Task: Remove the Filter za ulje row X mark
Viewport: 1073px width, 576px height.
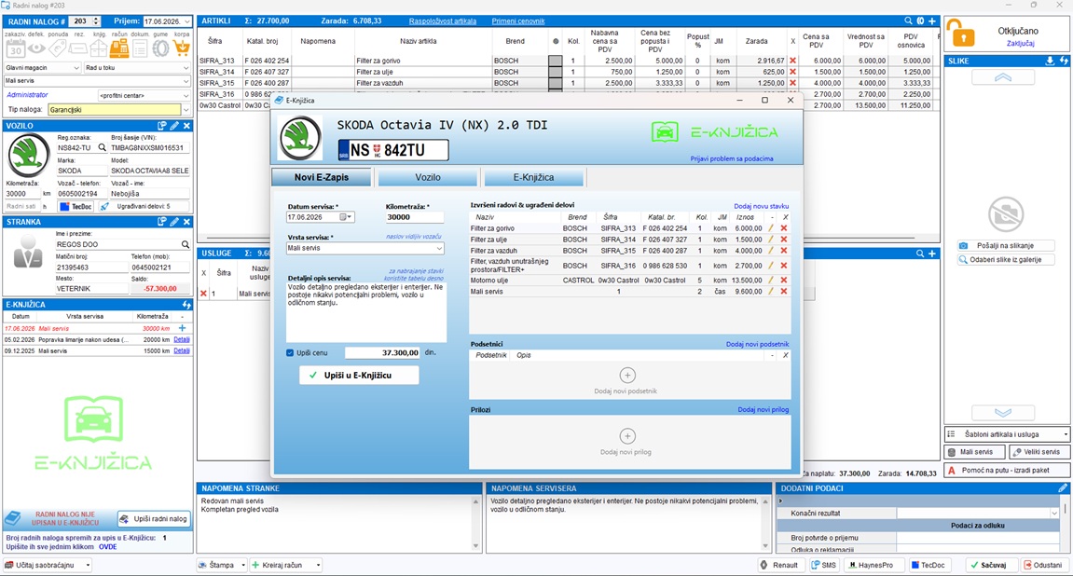Action: pos(793,72)
